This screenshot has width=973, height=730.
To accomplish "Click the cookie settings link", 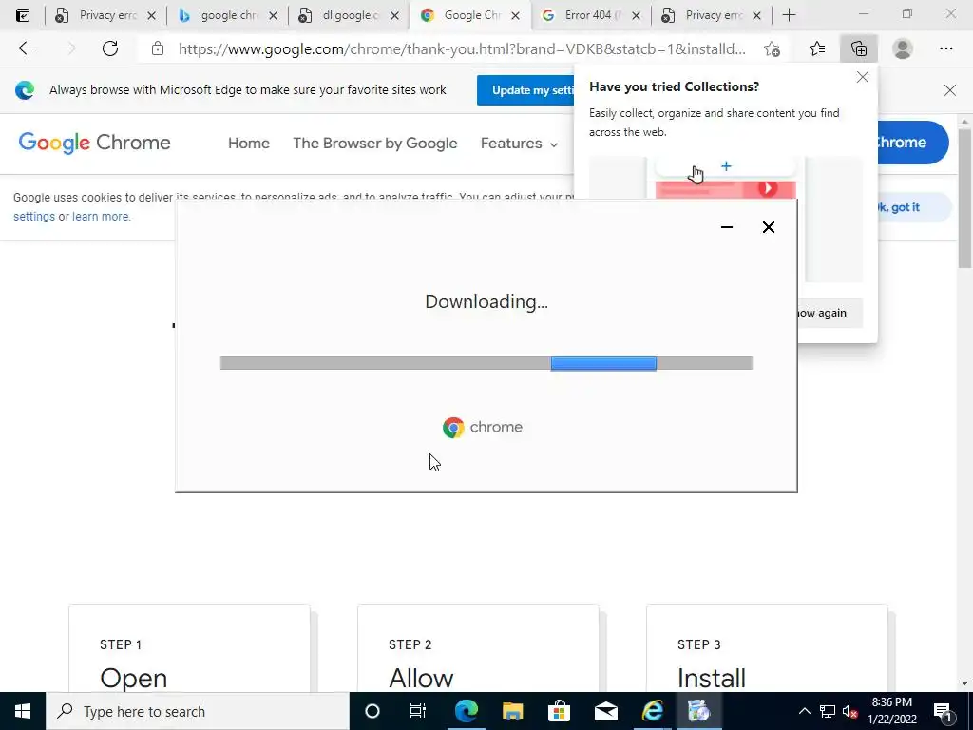I will 34,217.
